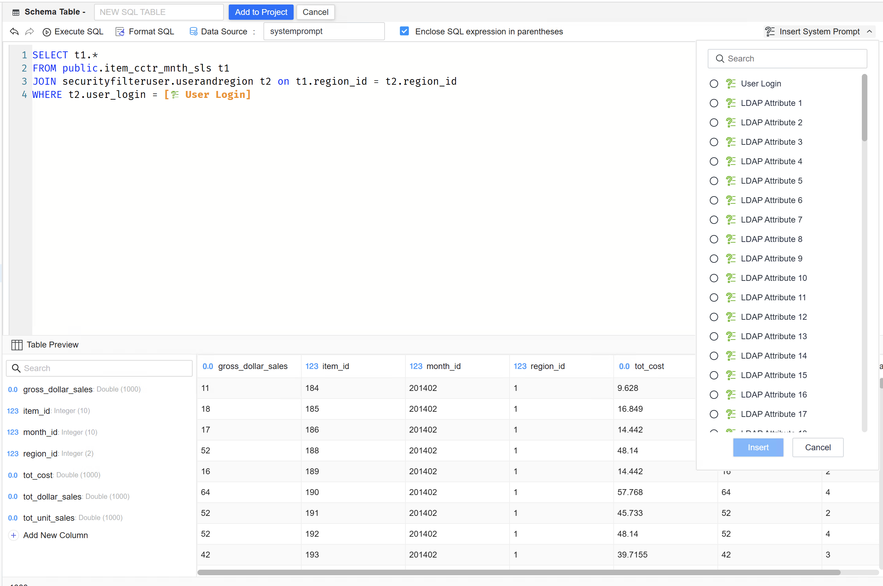Image resolution: width=883 pixels, height=586 pixels.
Task: Click the plus icon for Add New Column
Action: [14, 535]
